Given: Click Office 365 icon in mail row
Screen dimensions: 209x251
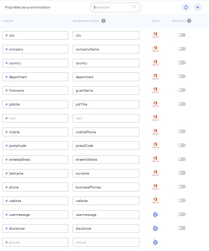Looking at the screenshot, I should 155,118.
